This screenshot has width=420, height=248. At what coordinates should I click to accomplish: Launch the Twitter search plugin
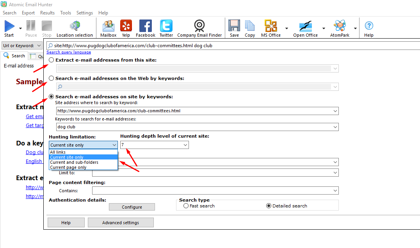(166, 26)
